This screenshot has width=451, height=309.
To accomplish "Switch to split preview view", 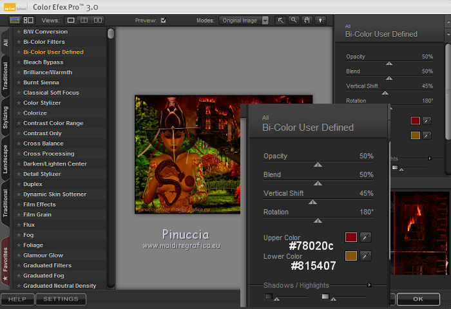I will (x=84, y=21).
